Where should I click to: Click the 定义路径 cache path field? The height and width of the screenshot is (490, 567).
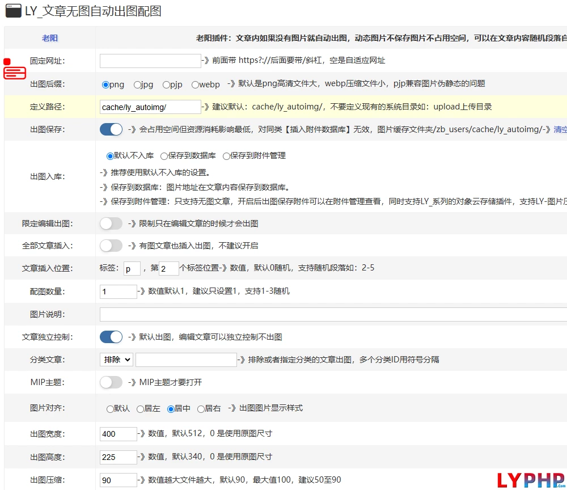pyautogui.click(x=150, y=107)
